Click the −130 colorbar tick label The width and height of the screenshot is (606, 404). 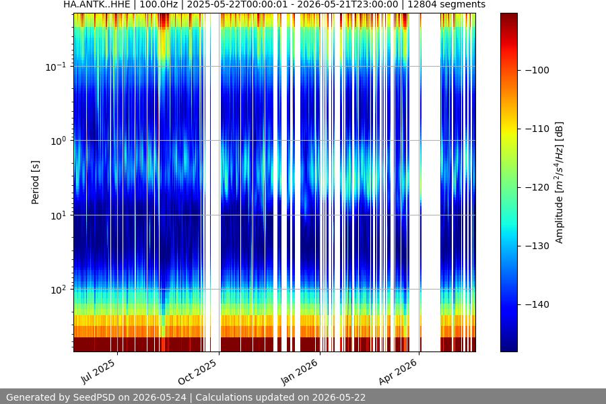click(537, 246)
